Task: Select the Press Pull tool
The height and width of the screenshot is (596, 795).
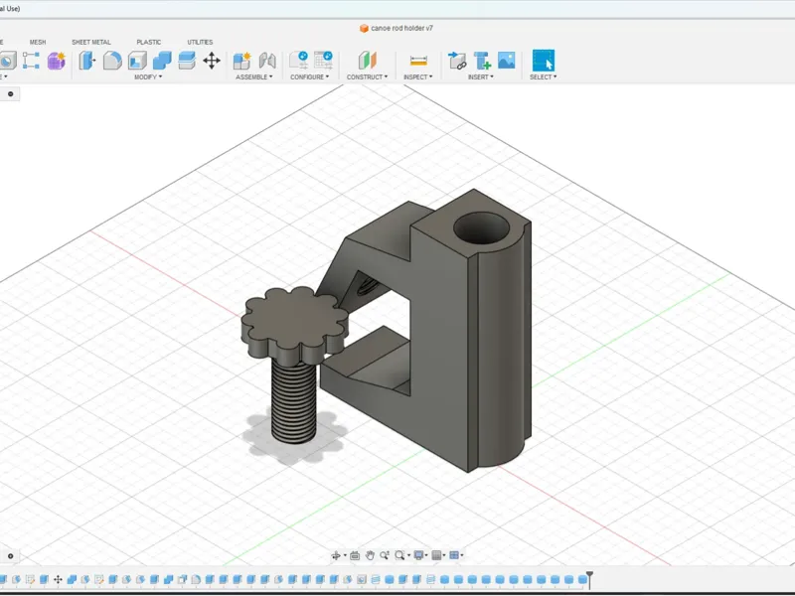Action: (x=87, y=61)
